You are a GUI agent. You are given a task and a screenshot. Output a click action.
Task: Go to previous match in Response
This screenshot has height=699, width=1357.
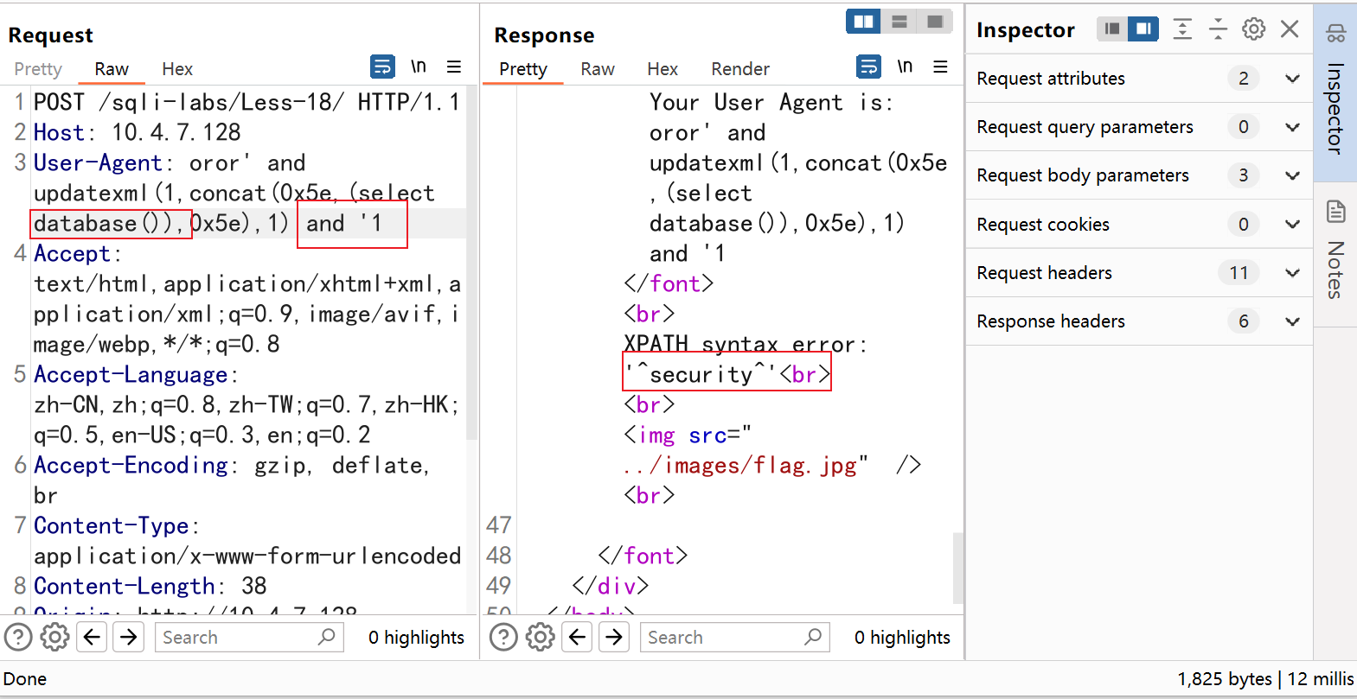(x=578, y=638)
